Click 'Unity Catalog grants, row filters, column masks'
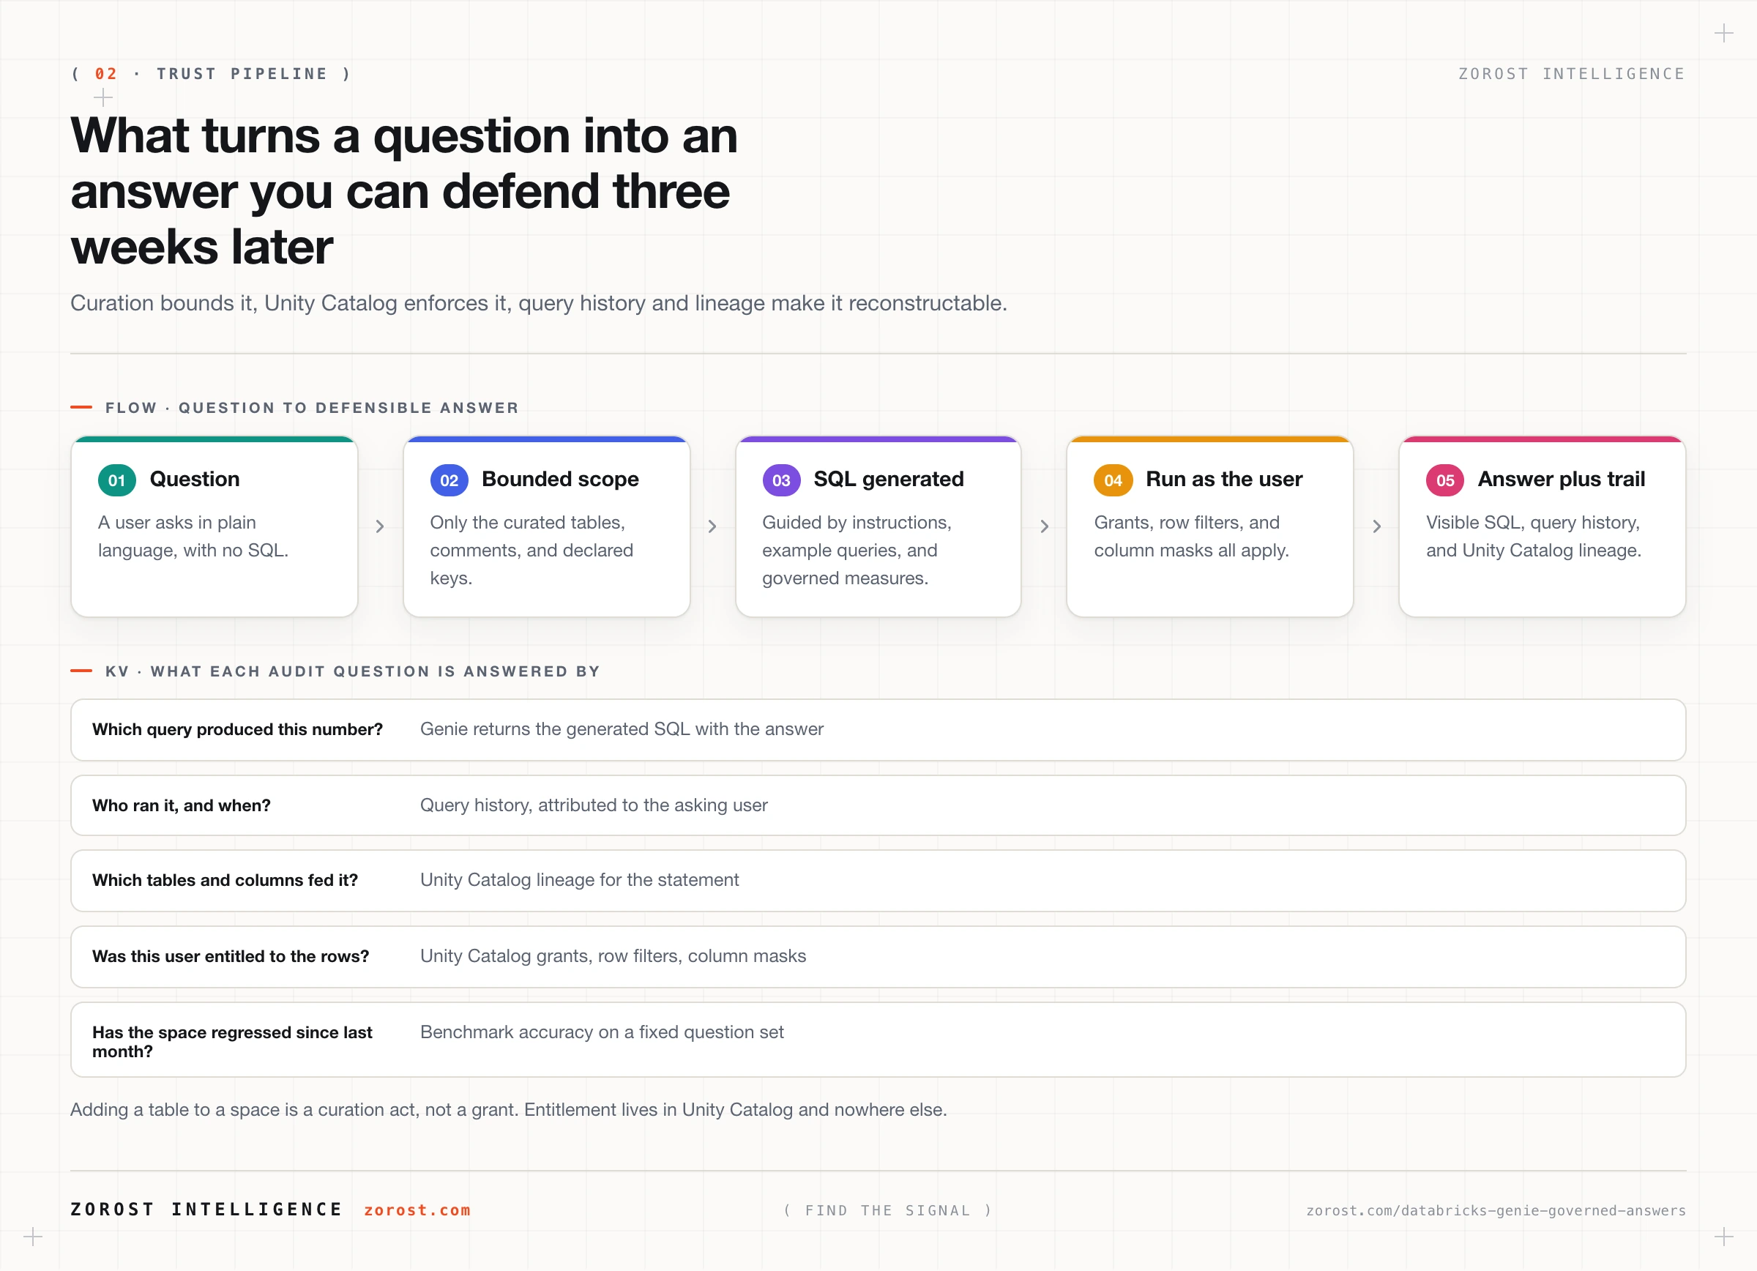This screenshot has height=1271, width=1757. 613,955
